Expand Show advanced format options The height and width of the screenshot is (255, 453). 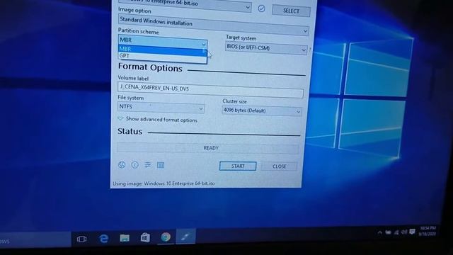coord(157,120)
